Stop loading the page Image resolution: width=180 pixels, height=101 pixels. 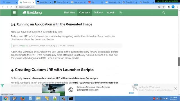(x=11, y=7)
